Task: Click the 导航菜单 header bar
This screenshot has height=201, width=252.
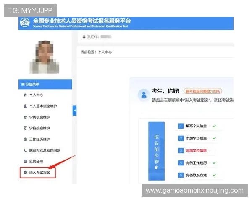Action: [x=45, y=84]
